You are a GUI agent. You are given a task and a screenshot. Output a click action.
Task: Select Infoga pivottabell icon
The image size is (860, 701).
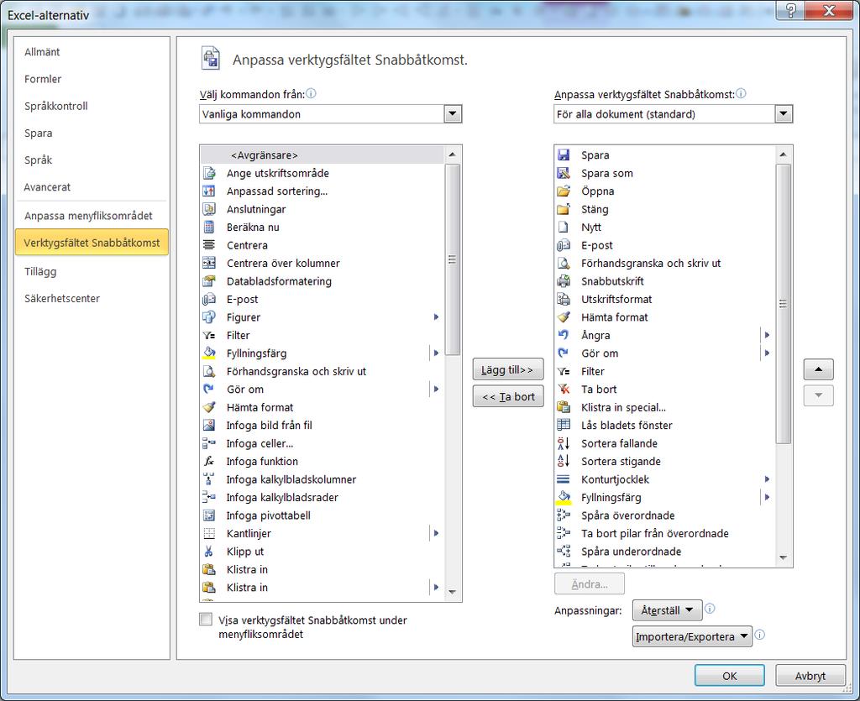click(209, 515)
